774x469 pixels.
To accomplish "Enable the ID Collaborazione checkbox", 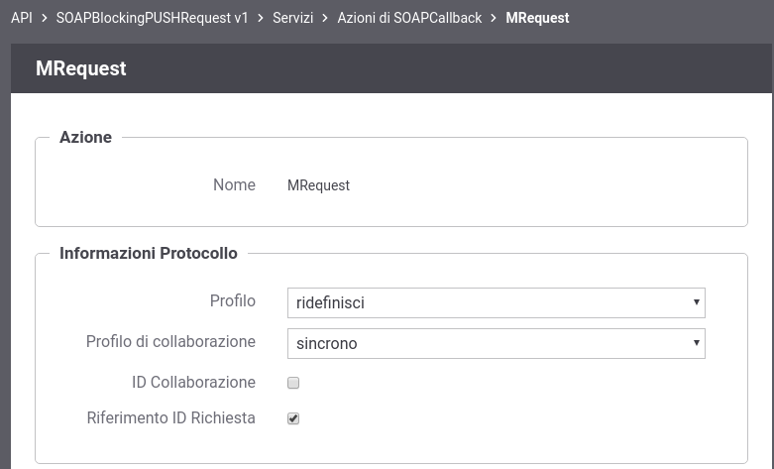I will [x=293, y=383].
